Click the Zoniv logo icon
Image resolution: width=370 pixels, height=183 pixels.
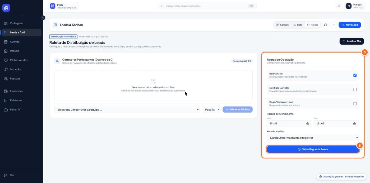tap(6, 8)
